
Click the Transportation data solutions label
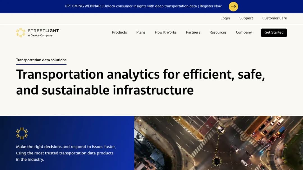pos(41,60)
